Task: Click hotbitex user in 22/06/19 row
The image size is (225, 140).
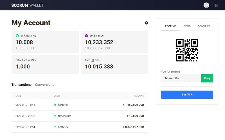Action: tap(63, 127)
